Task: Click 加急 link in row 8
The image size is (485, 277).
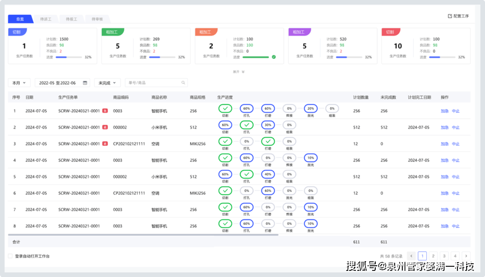Action: (445, 226)
